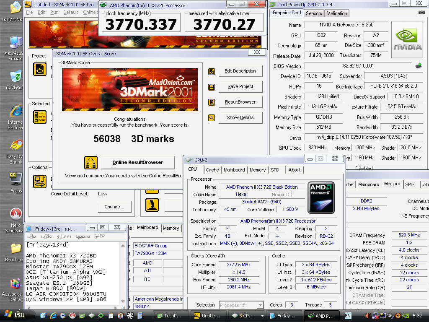The height and width of the screenshot is (322, 429).
Task: Switch to SPD tab in front CPU-Z
Action: tap(275, 170)
